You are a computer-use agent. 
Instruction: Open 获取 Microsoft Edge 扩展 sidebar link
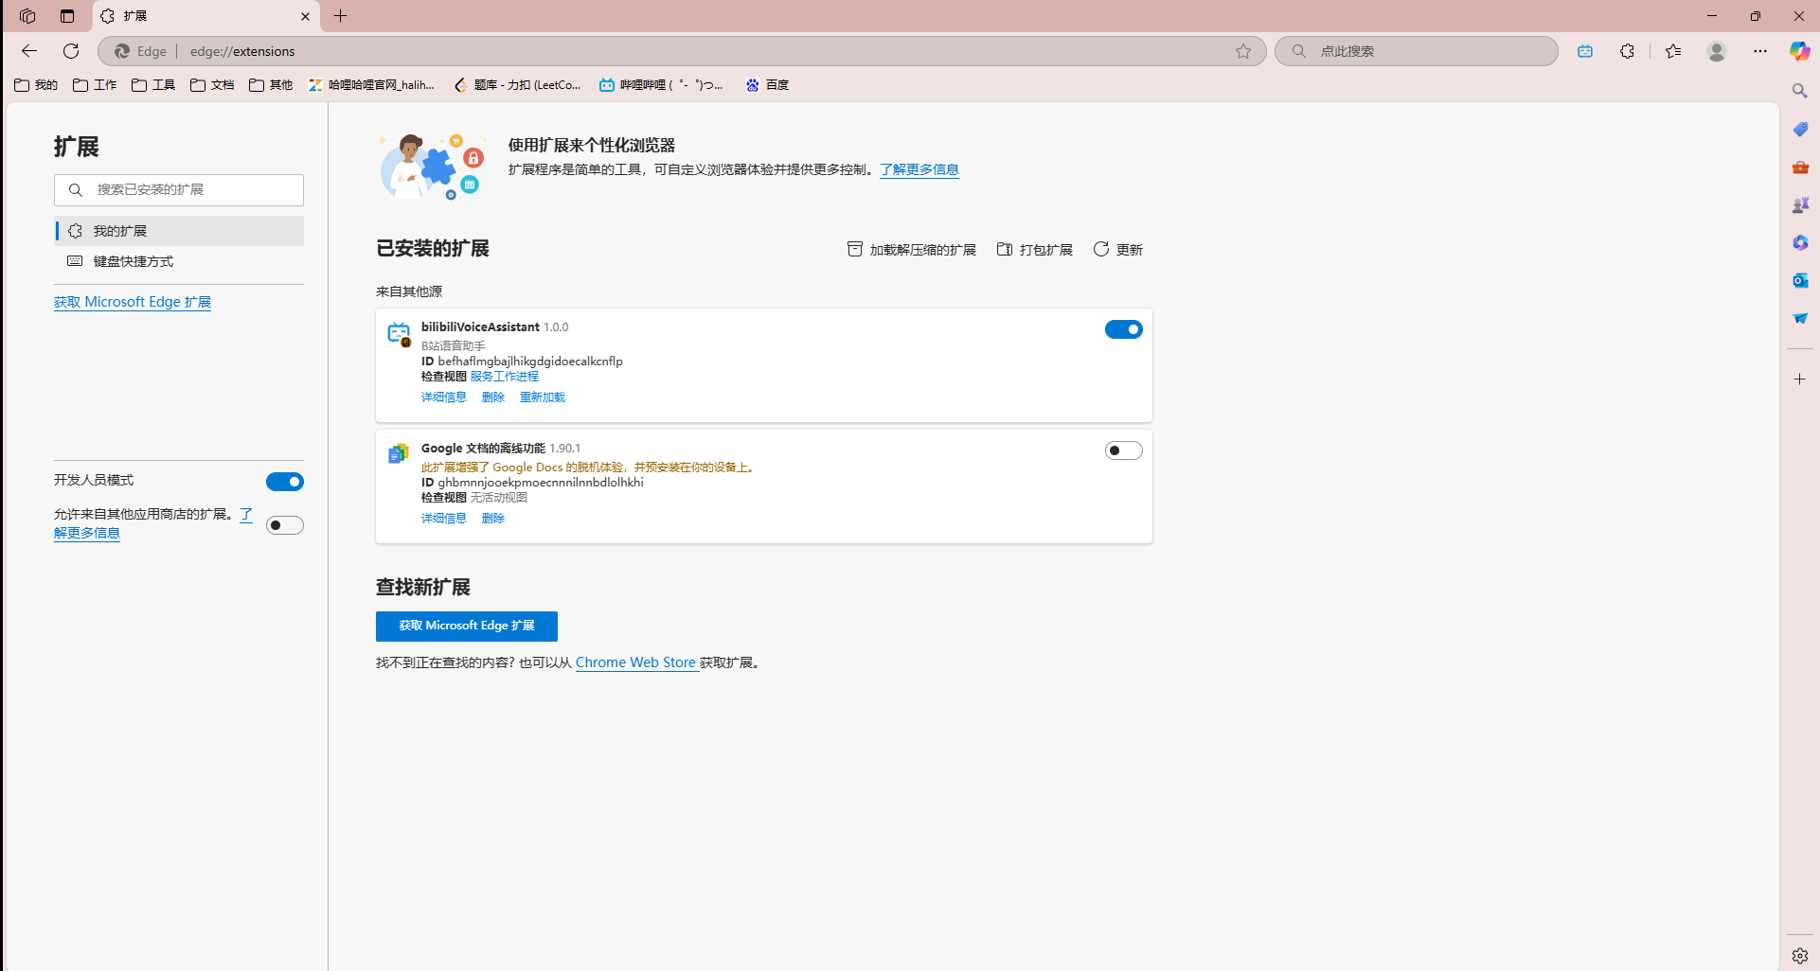coord(133,302)
